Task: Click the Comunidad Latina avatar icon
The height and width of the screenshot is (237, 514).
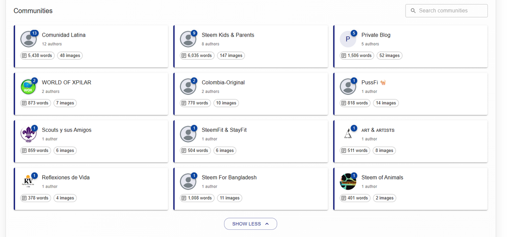Action: click(x=29, y=39)
